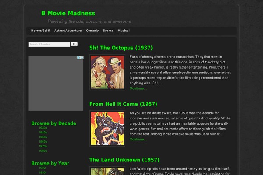This screenshot has height=175, width=263.
Task: Continue reading the From Hell It Came excerpt
Action: [x=139, y=139]
